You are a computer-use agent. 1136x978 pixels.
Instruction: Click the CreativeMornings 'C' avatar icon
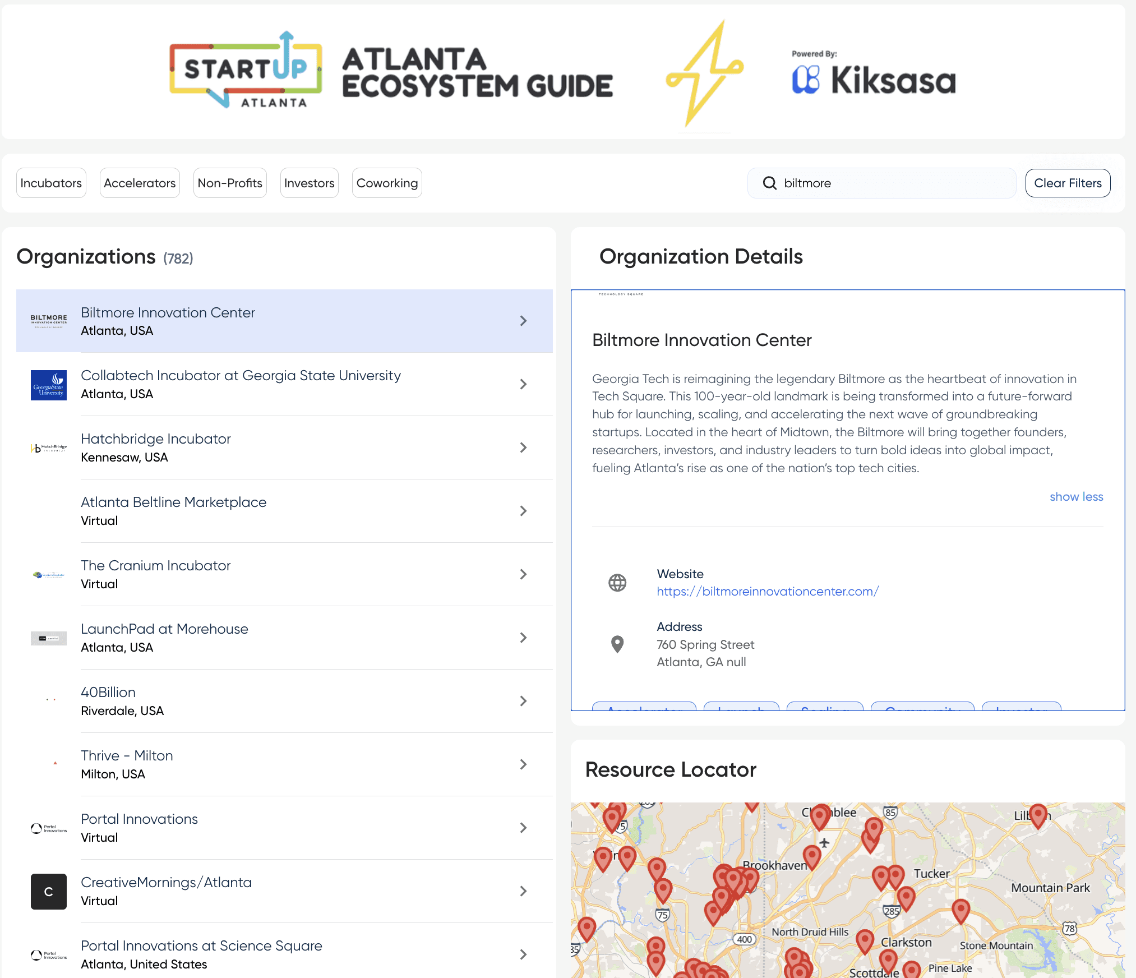[49, 891]
